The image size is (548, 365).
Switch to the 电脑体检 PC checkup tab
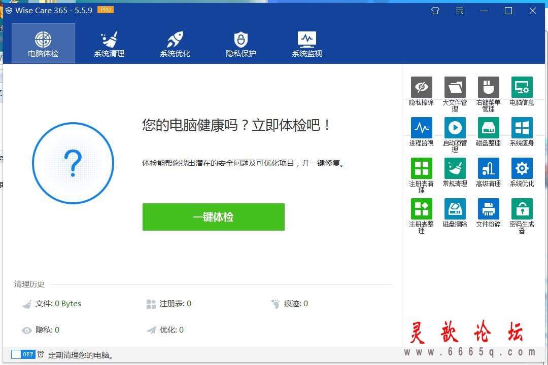pos(43,44)
